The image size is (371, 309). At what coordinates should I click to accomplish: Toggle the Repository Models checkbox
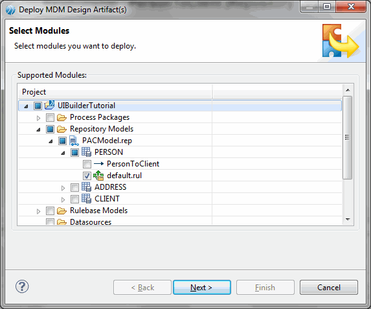[x=50, y=129]
